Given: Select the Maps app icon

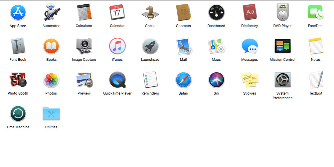Looking at the screenshot, I should [x=216, y=46].
